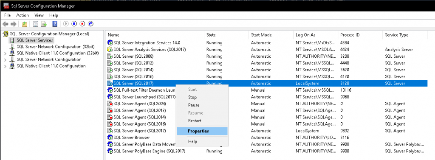Click the SQL Server Agent (SQL2016) stopped icon

coord(110,124)
